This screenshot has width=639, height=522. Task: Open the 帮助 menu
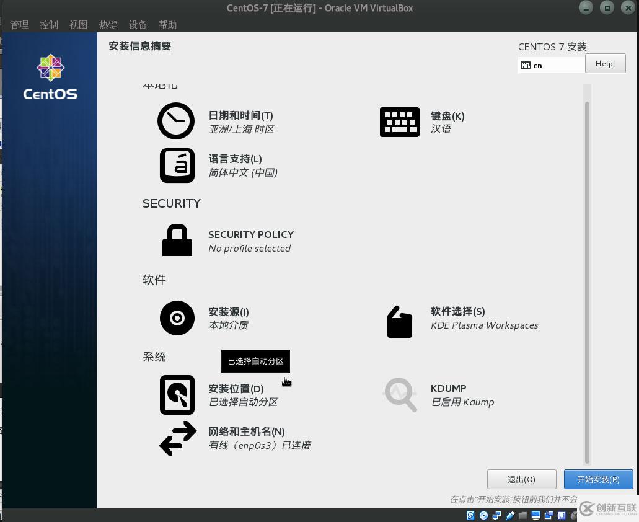(x=168, y=25)
